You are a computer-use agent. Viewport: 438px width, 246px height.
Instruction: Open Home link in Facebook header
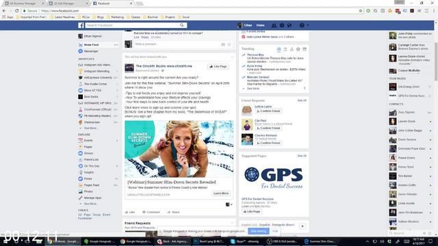pyautogui.click(x=260, y=25)
